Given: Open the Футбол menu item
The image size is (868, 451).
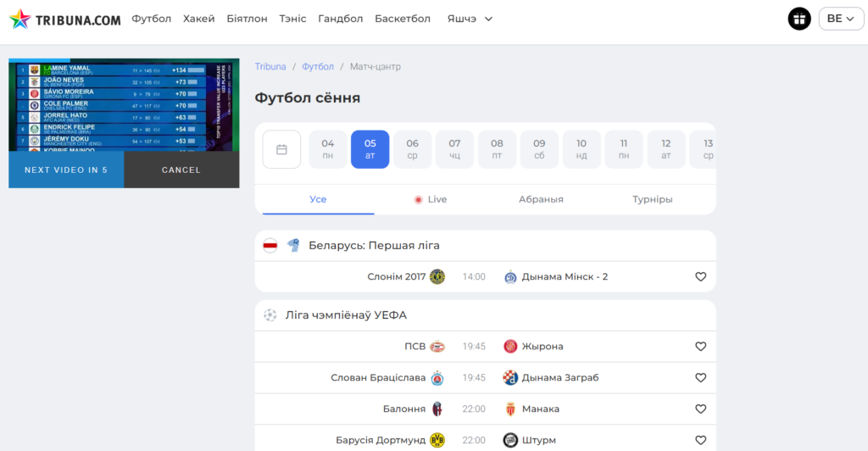Looking at the screenshot, I should (x=151, y=19).
